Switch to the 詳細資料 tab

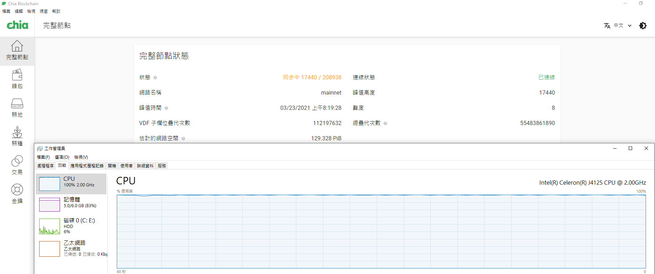tap(145, 166)
